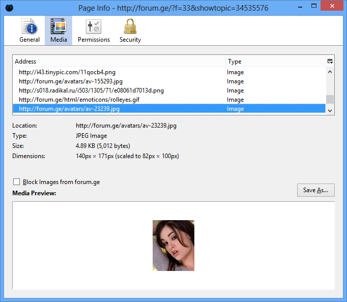
Task: Enable Block Images from forum.ge checkbox
Action: pos(16,182)
